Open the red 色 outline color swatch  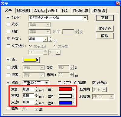(x=66, y=89)
